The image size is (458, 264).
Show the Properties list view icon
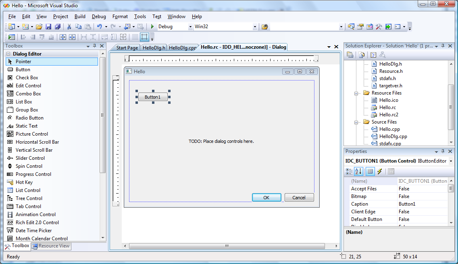click(x=370, y=171)
